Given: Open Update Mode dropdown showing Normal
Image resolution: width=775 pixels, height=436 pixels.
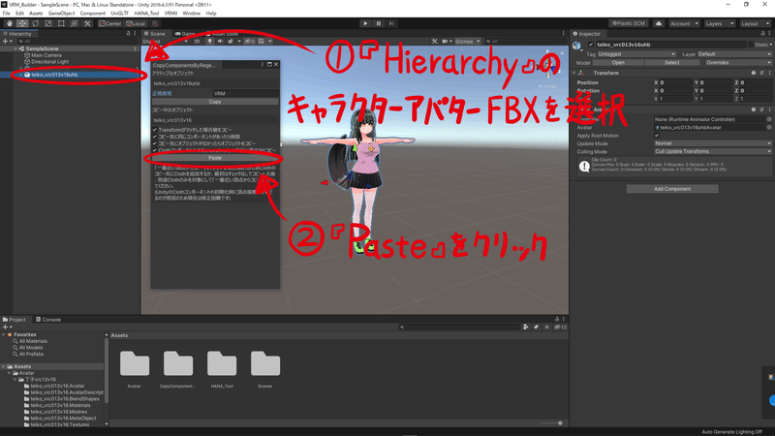Looking at the screenshot, I should (713, 143).
